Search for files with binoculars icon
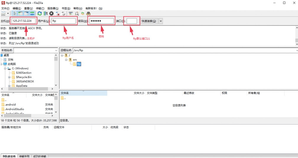This screenshot has height=158, width=298. point(88,14)
